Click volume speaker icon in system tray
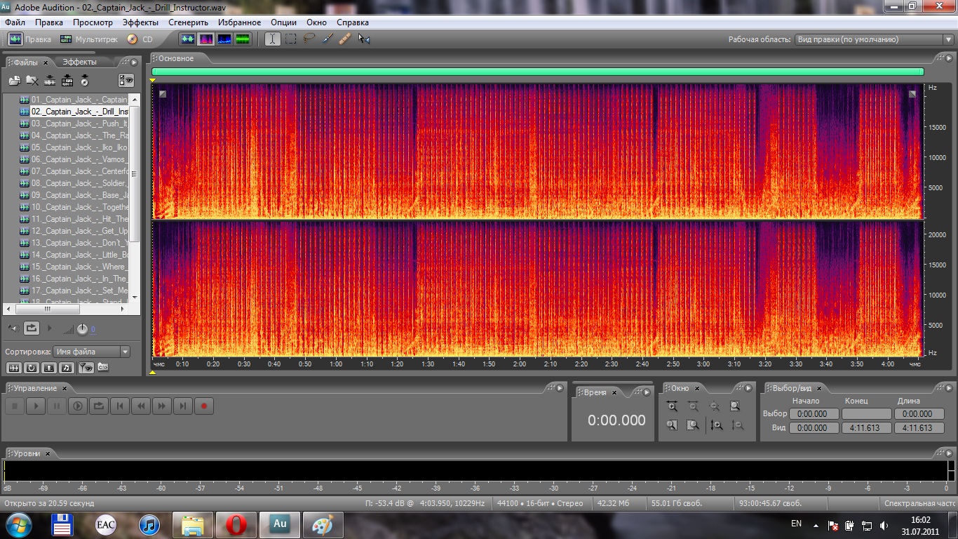 click(x=884, y=525)
